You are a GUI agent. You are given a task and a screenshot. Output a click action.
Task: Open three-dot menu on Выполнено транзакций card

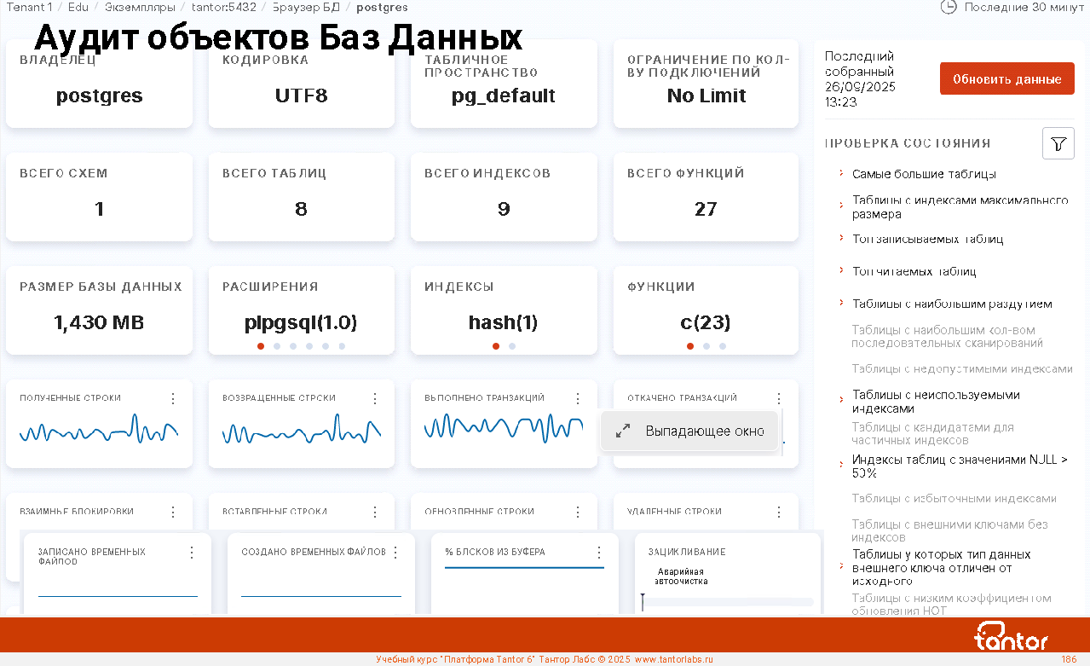tap(578, 398)
